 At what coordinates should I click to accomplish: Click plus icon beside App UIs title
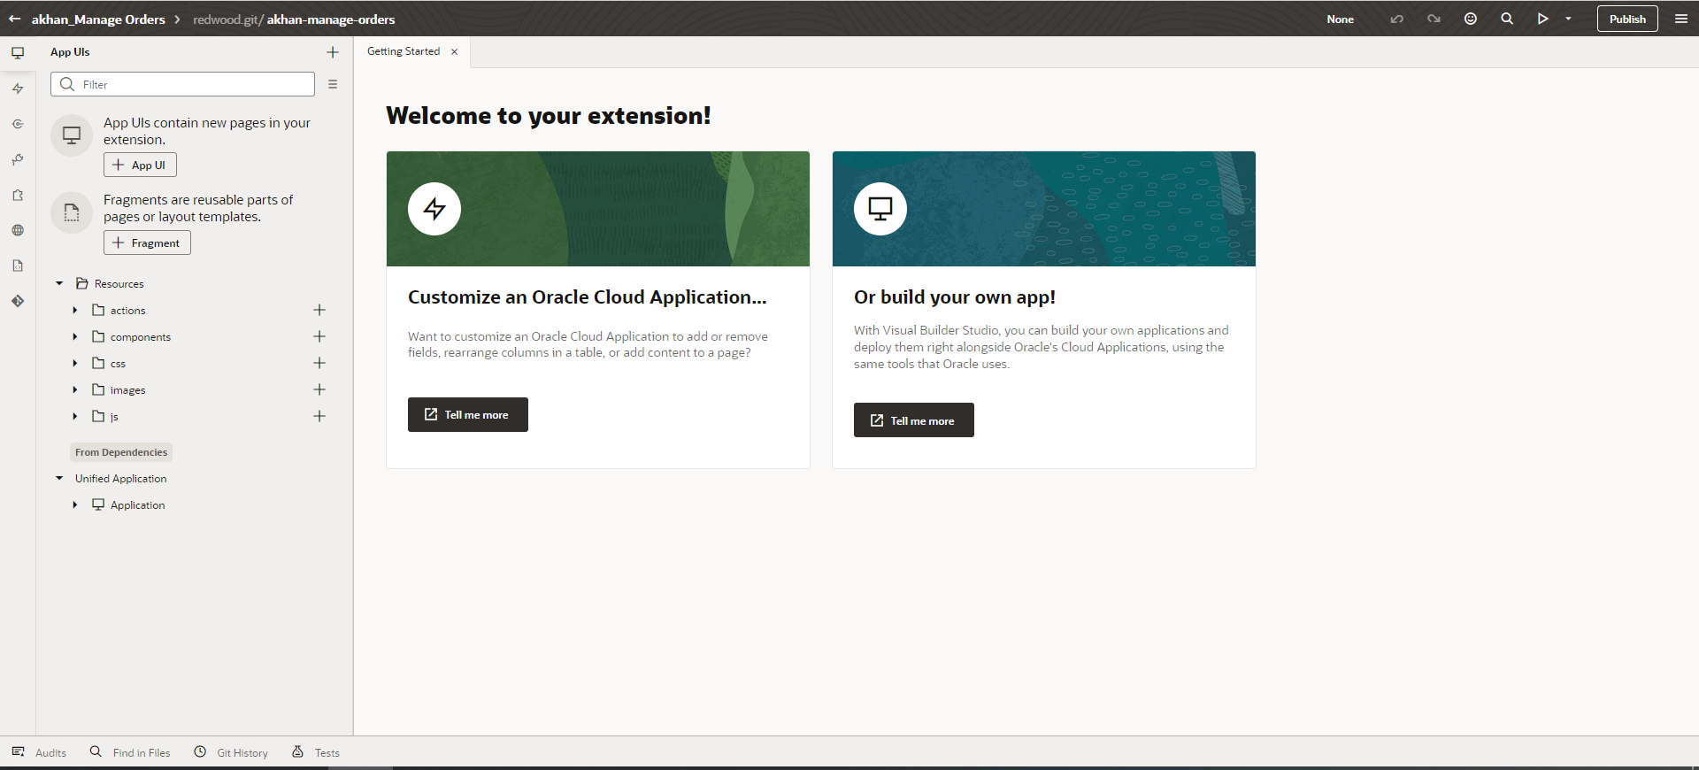333,52
